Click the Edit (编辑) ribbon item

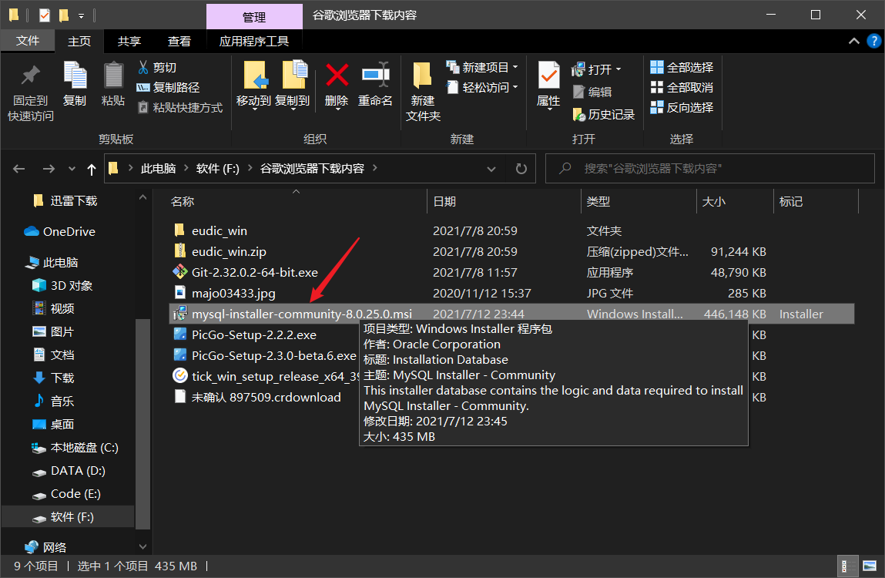coord(592,92)
